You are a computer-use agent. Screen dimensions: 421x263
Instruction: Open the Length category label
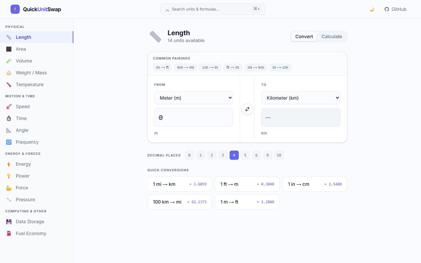(23, 37)
